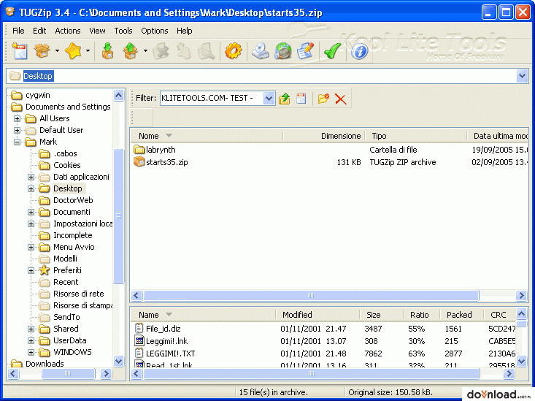Click the globe toolbar icon
This screenshot has width=535, height=401.
click(283, 51)
